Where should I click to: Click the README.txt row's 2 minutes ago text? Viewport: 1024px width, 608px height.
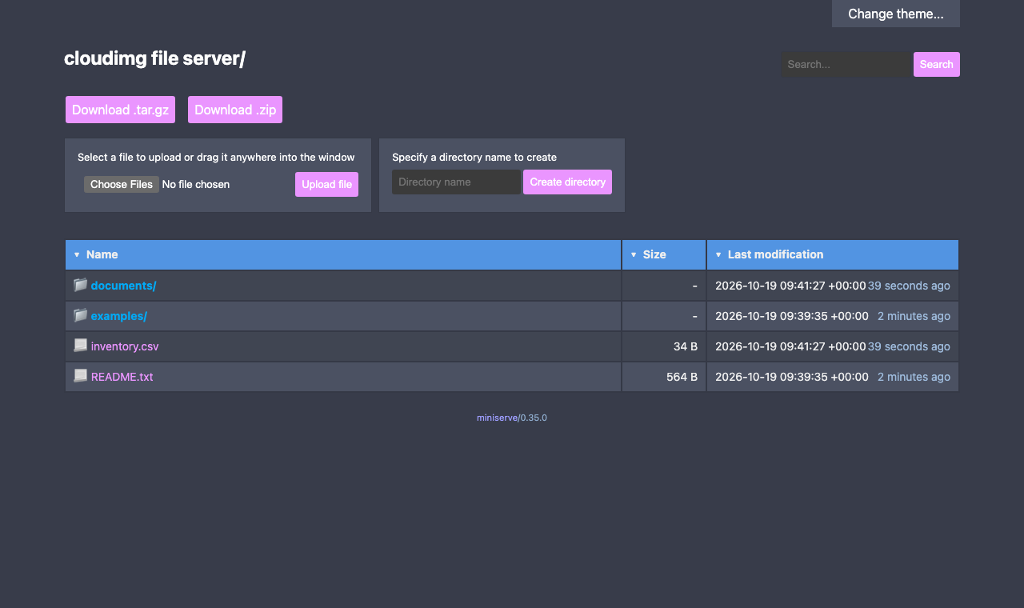914,377
